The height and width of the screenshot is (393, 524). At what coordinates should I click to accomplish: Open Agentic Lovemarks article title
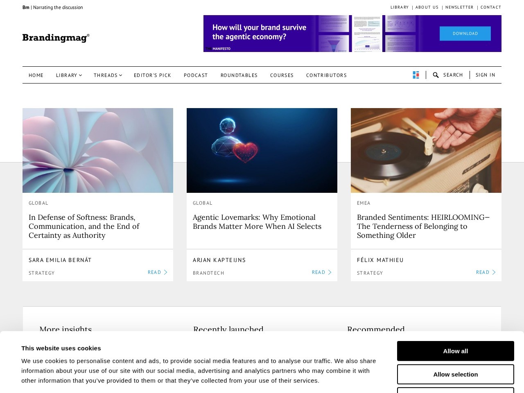coord(257,222)
